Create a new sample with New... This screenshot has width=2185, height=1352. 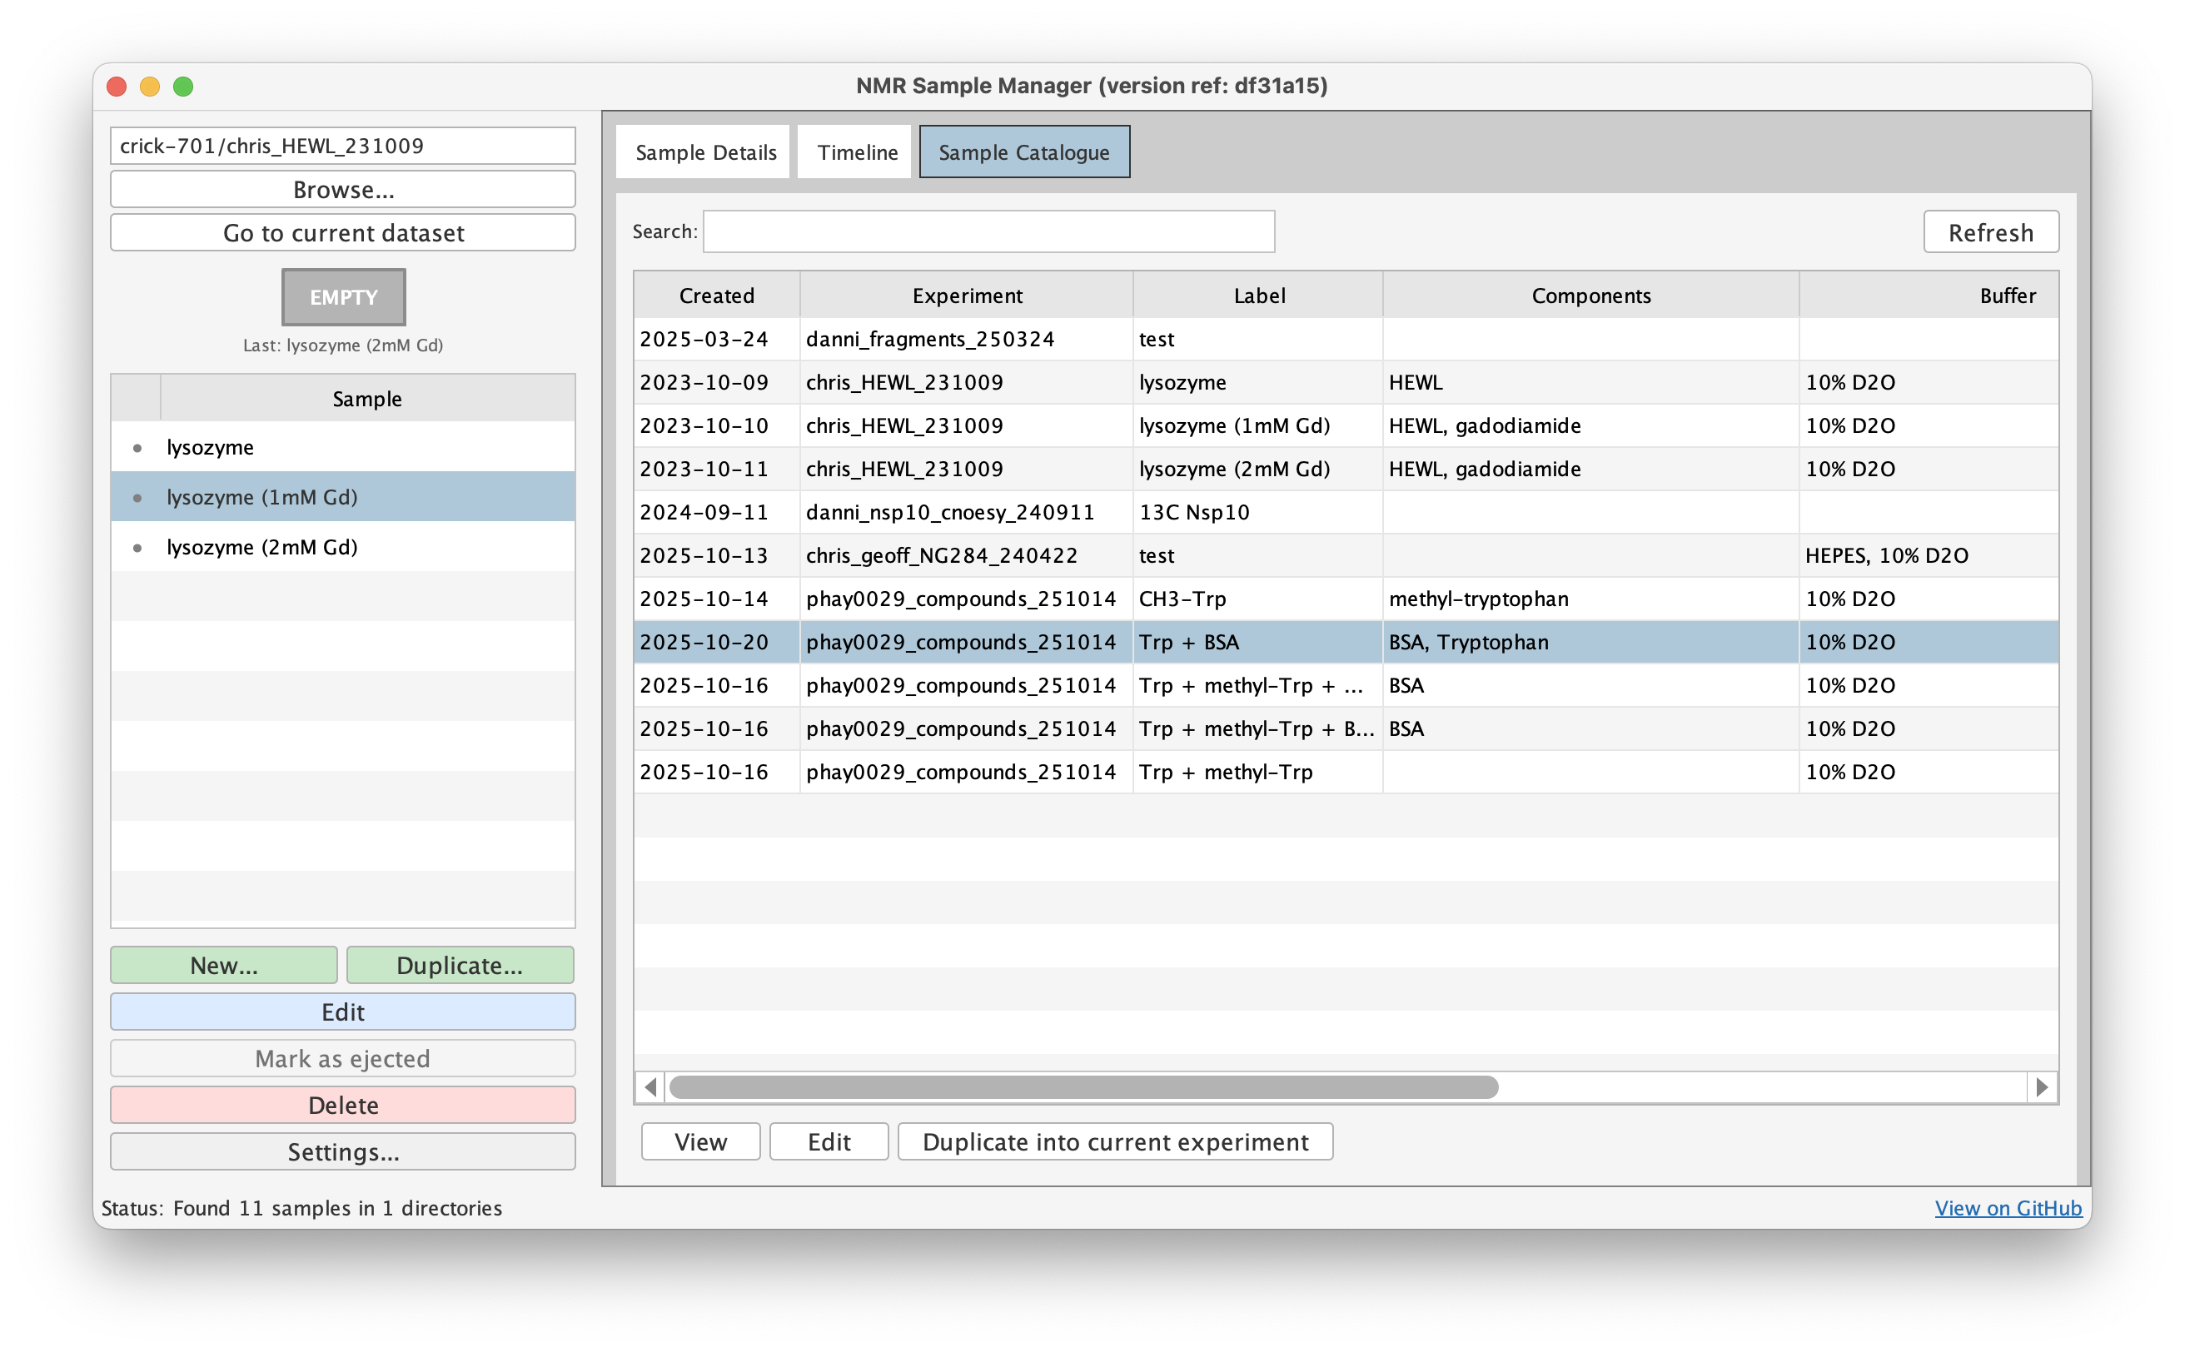click(x=222, y=965)
